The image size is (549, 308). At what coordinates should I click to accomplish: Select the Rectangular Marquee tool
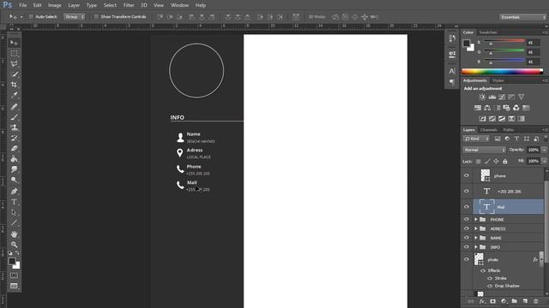click(14, 53)
